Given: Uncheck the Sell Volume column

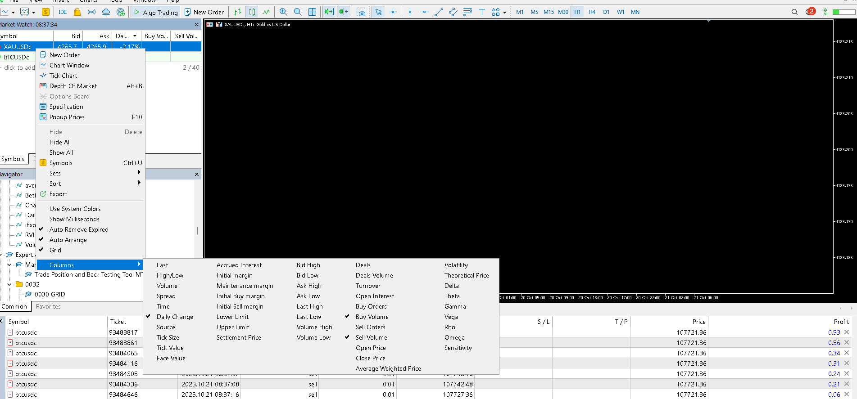Looking at the screenshot, I should [x=371, y=337].
